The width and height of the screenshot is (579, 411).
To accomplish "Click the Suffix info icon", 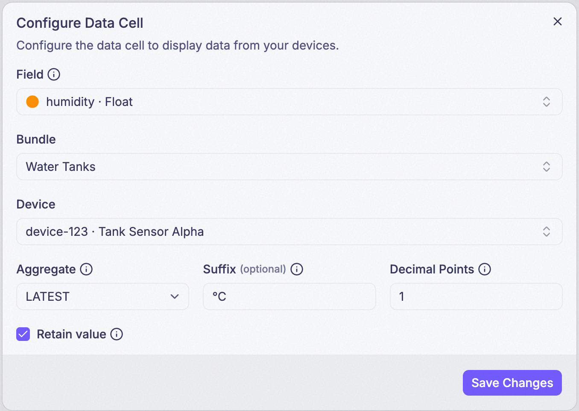I will 297,269.
